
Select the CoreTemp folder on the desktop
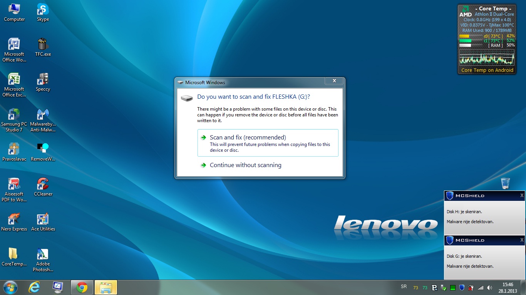point(14,257)
